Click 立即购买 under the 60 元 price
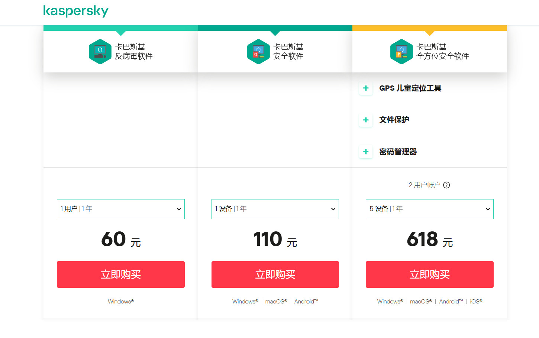 [x=121, y=274]
